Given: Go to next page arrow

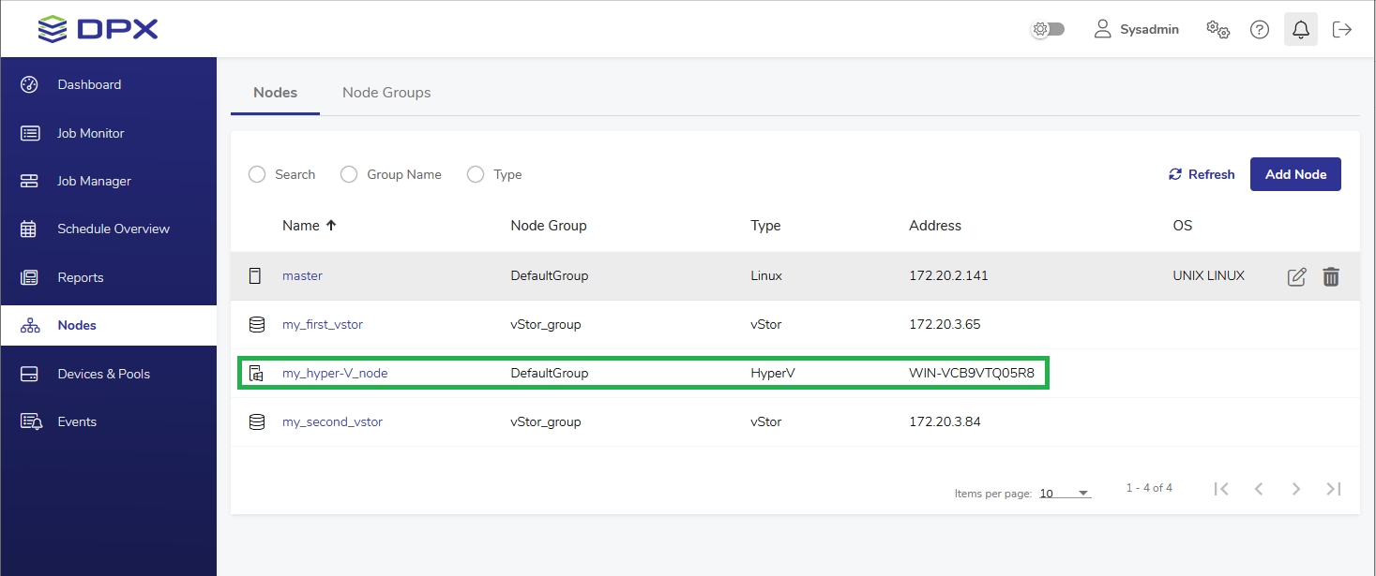Looking at the screenshot, I should click(x=1295, y=489).
